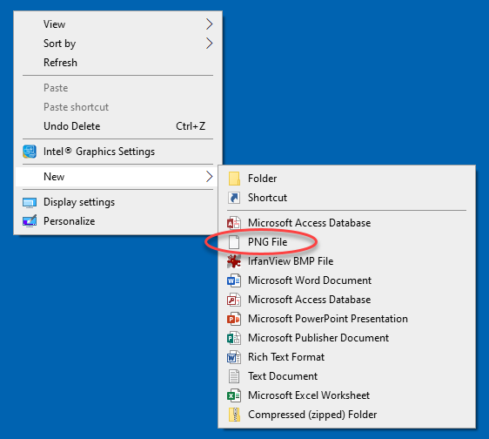Choose Personalize from the context menu
The width and height of the screenshot is (489, 439).
(x=117, y=221)
